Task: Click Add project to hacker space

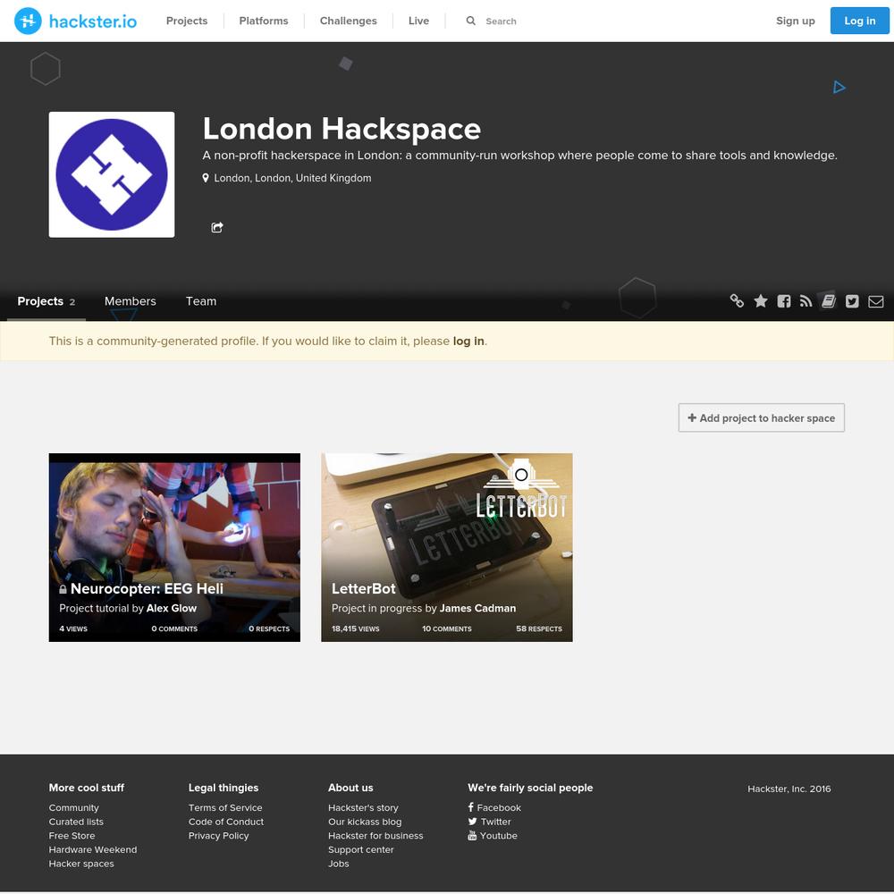Action: [761, 417]
